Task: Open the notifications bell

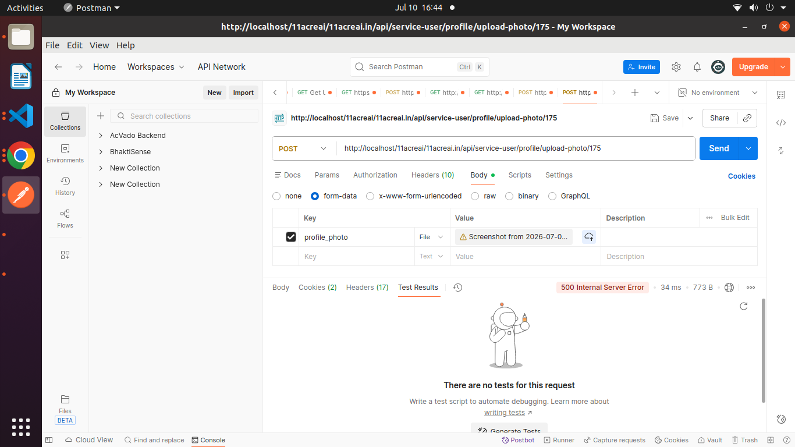Action: point(697,67)
